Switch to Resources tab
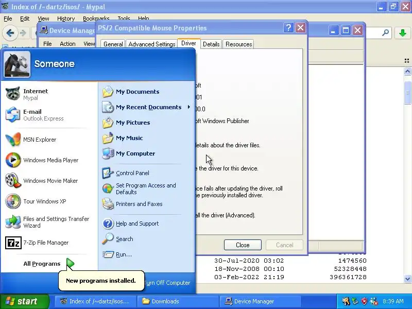 (239, 44)
